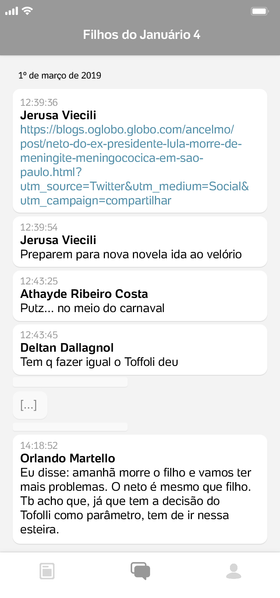Click sender name Athayde Ribeiro Costa
Image resolution: width=280 pixels, height=598 pixels.
tap(84, 294)
